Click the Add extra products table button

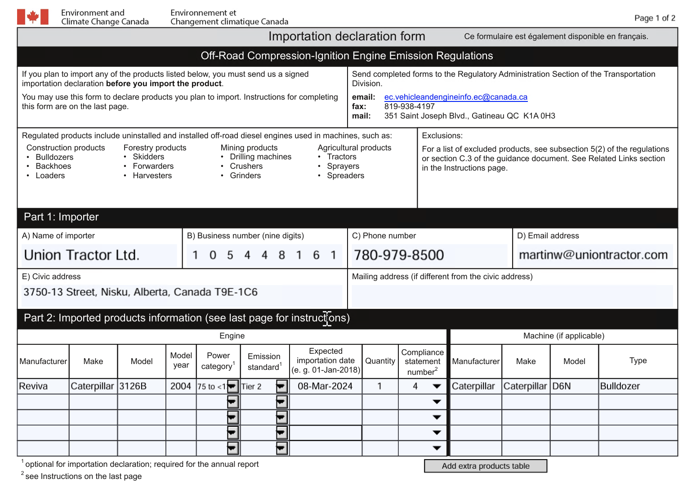point(486,466)
